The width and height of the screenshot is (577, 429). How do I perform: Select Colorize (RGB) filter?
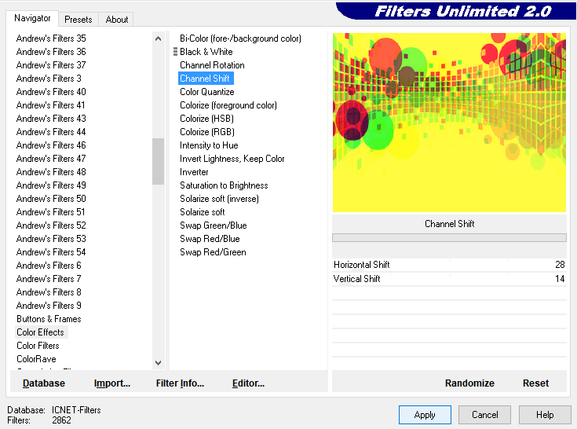pyautogui.click(x=206, y=132)
